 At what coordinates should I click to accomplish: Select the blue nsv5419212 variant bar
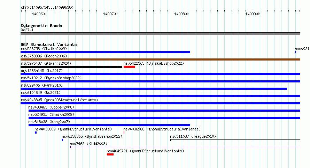pos(160,81)
